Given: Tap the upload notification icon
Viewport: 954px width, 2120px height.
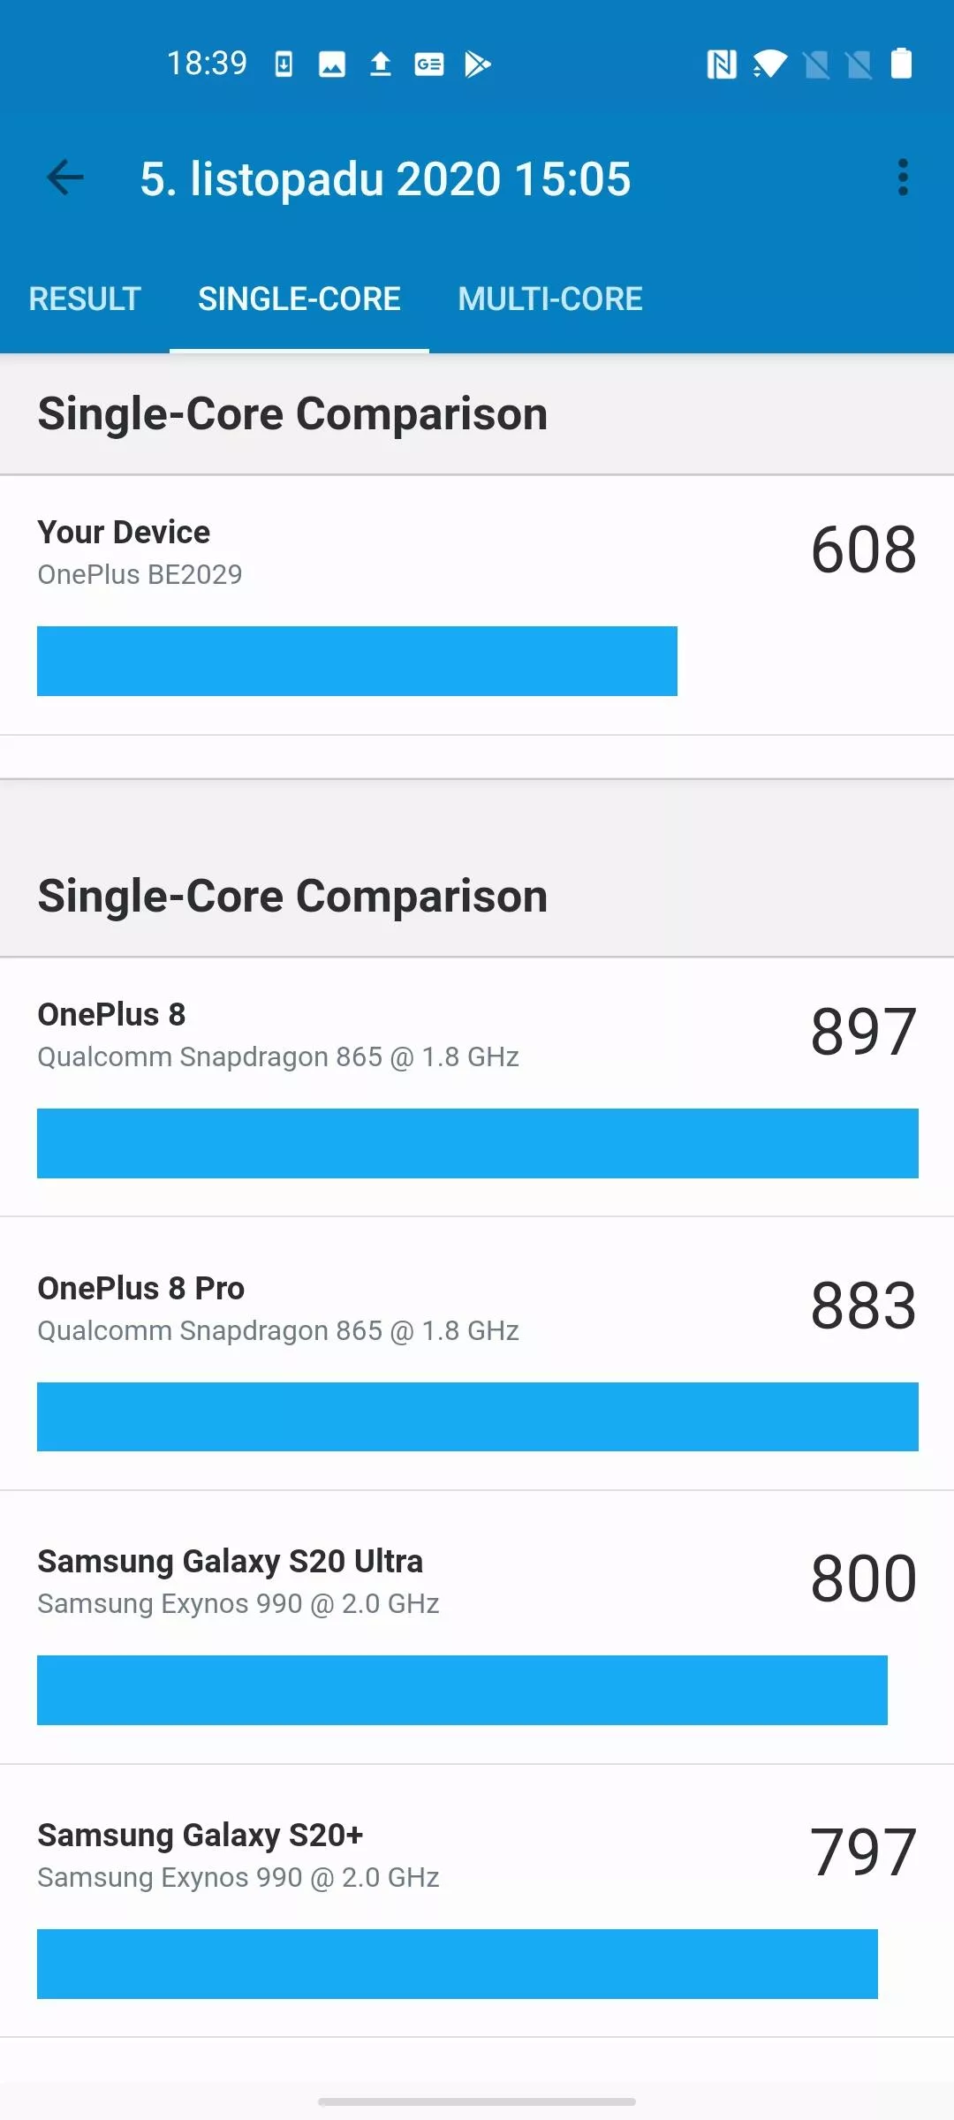Looking at the screenshot, I should (380, 64).
